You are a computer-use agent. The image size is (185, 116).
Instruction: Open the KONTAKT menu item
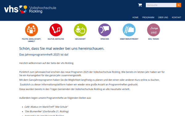[x=176, y=17]
